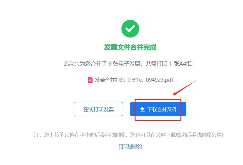
Task: Click 下载合并文件 button text
Action: 162,109
